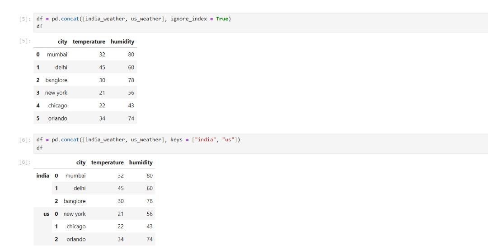The width and height of the screenshot is (488, 250).
Task: Click the bold india index label in output [6]
Action: [x=43, y=176]
